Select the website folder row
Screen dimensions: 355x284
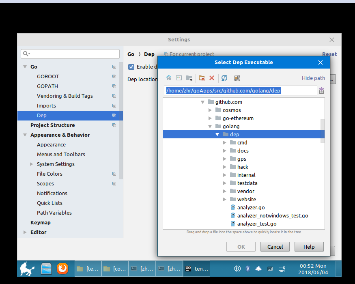click(x=243, y=200)
